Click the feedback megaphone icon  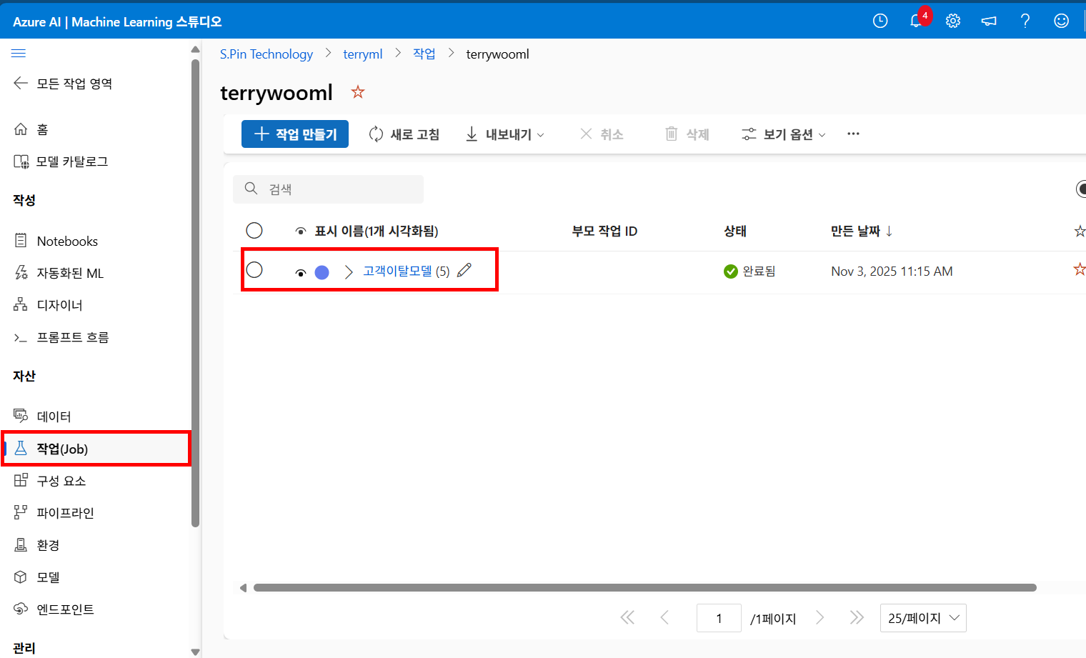tap(989, 21)
